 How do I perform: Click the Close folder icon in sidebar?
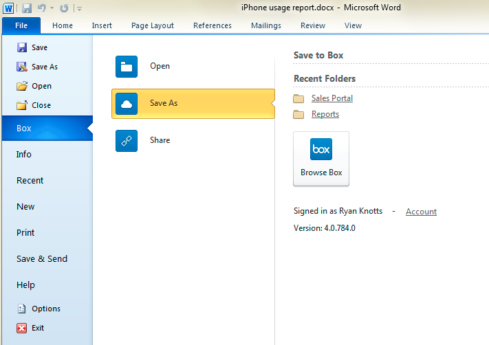(x=22, y=105)
